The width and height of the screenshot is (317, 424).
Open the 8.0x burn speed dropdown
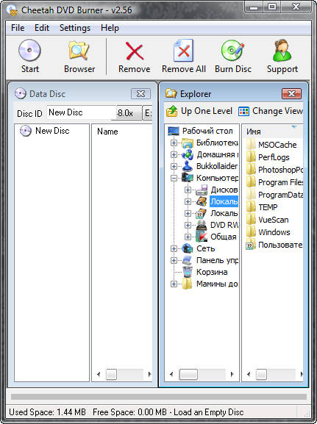click(129, 112)
